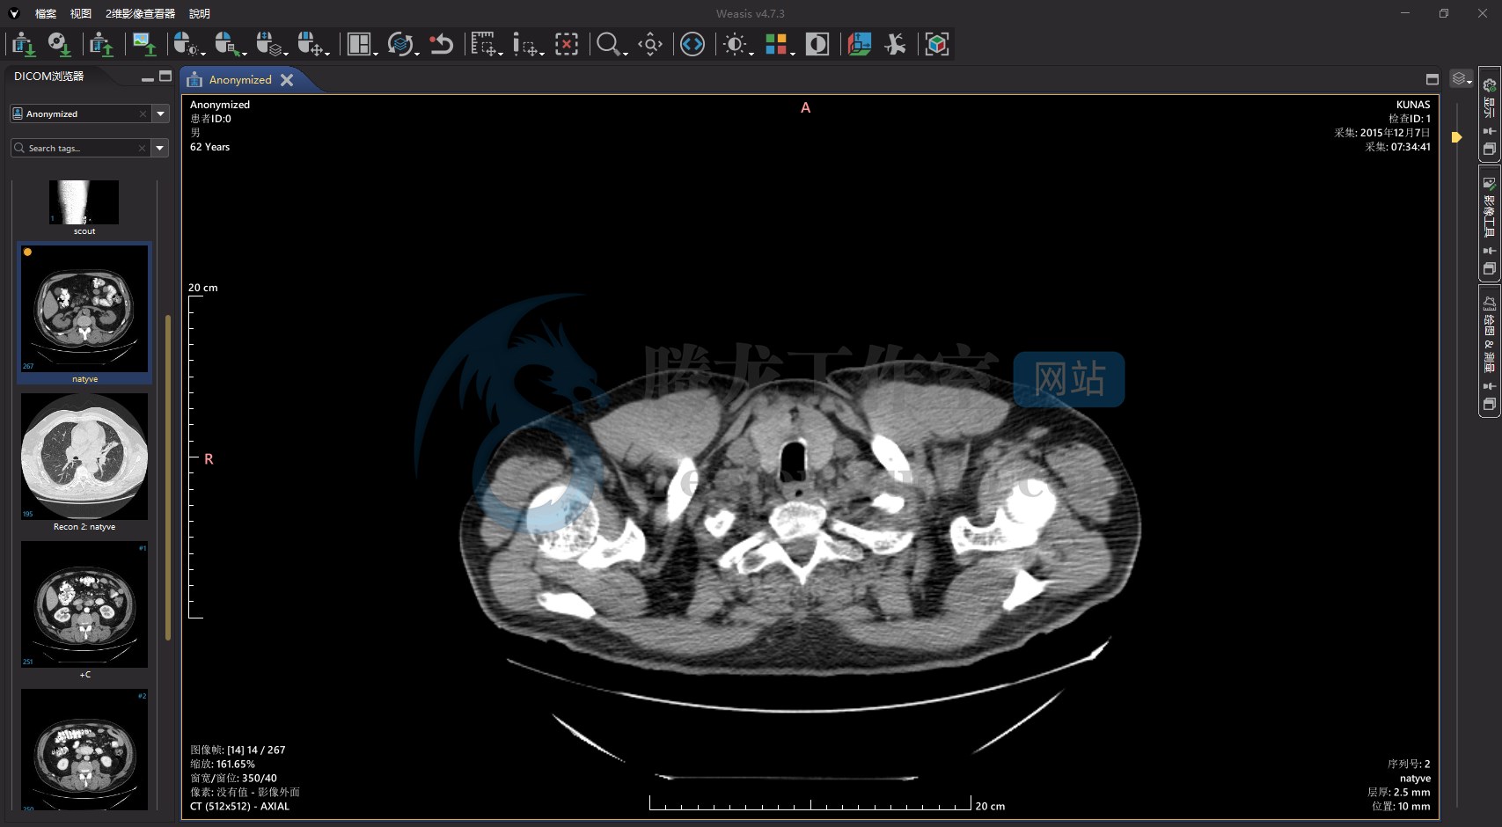Select the DICOM浏览器 panel tab
The height and width of the screenshot is (827, 1502).
49,77
